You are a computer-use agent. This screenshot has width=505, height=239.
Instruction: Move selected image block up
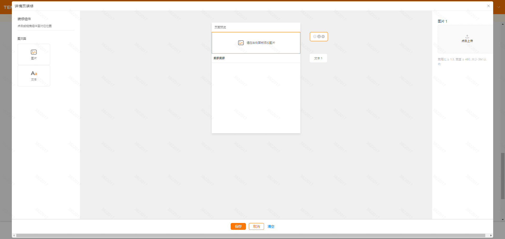315,36
